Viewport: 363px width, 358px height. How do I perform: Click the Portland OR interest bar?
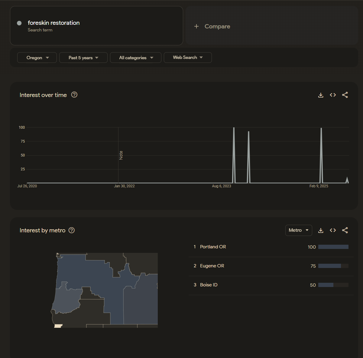point(333,247)
